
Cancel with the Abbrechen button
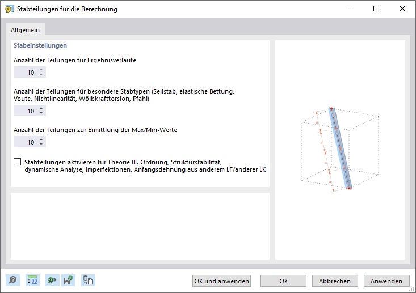(335, 281)
